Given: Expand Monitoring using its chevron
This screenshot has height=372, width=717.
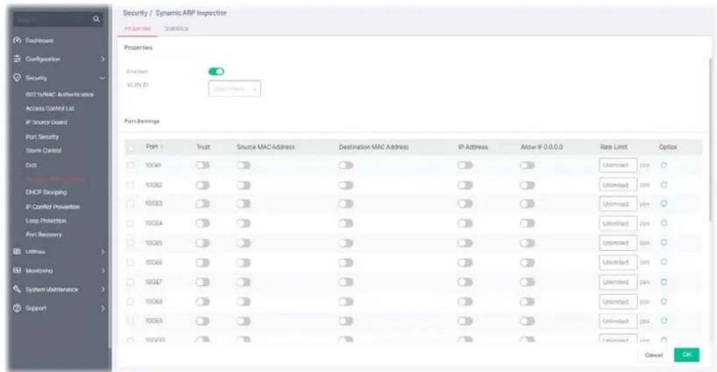Looking at the screenshot, I should tap(102, 271).
